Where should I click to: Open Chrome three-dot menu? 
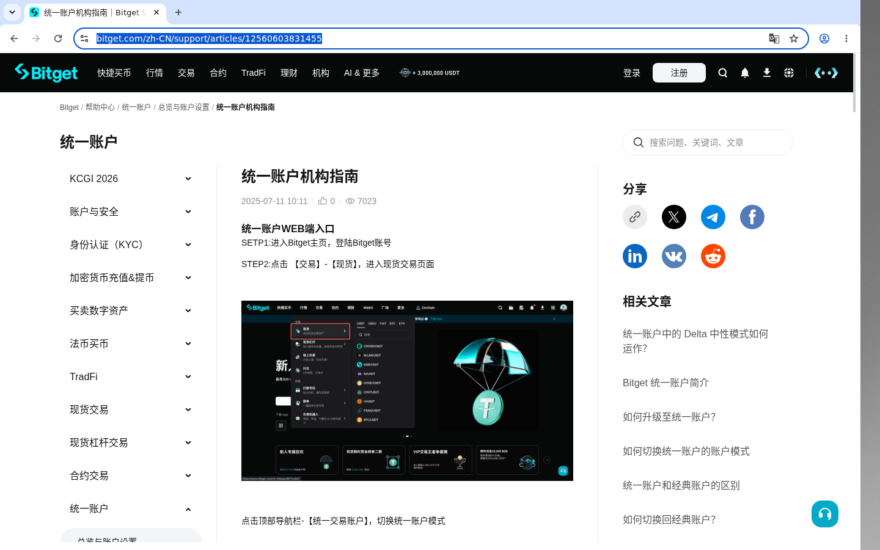click(846, 38)
